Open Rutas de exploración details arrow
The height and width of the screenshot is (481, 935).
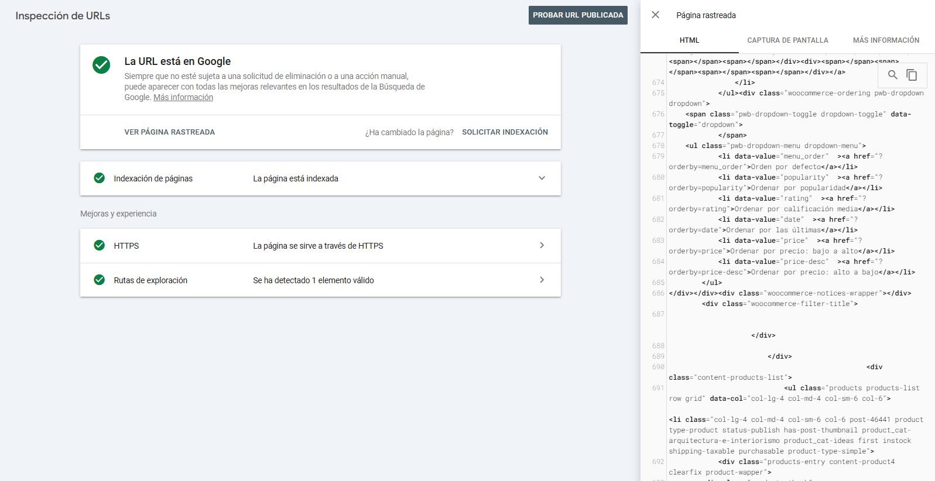(542, 280)
